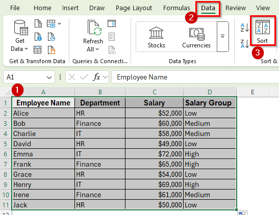This screenshot has height=215, width=279.
Task: Select the $49,000 salary cell
Action: pos(154,144)
